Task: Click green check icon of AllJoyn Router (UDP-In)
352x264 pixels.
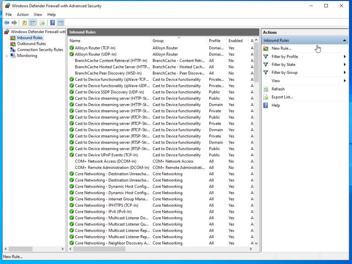Action: (71, 54)
